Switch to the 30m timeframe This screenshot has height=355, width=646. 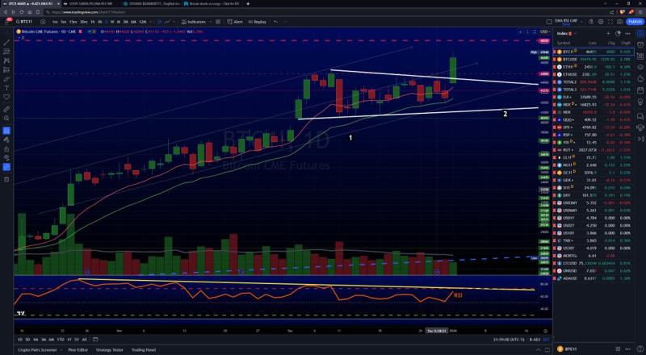pos(84,22)
